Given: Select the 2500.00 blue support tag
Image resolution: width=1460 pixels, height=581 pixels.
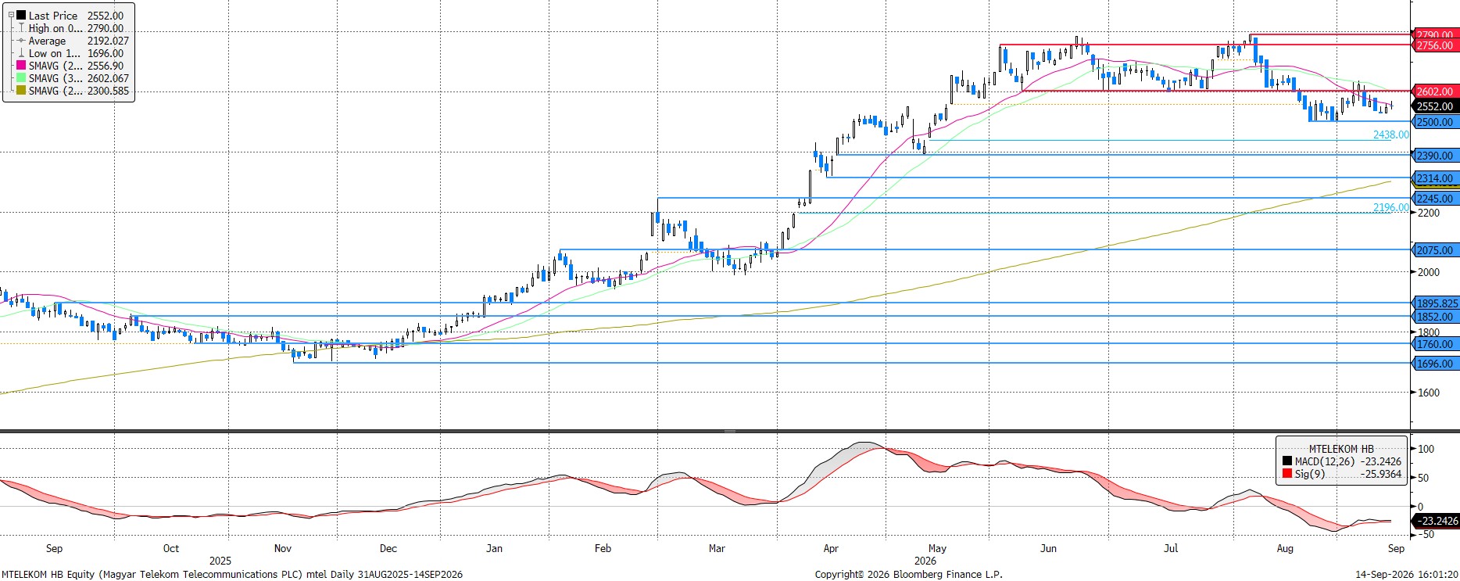Looking at the screenshot, I should click(x=1434, y=122).
